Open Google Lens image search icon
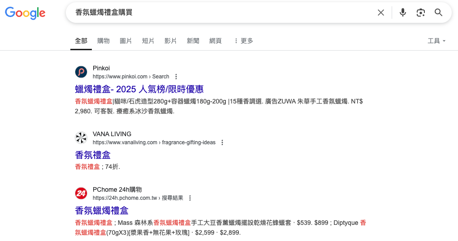Image resolution: width=458 pixels, height=241 pixels. 421,13
